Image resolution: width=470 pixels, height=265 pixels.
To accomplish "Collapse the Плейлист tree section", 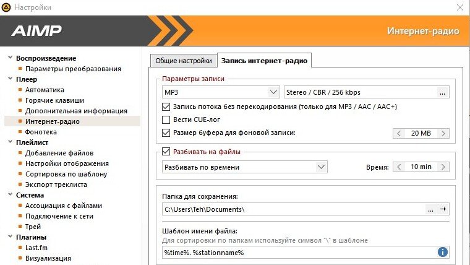I will pos(10,142).
